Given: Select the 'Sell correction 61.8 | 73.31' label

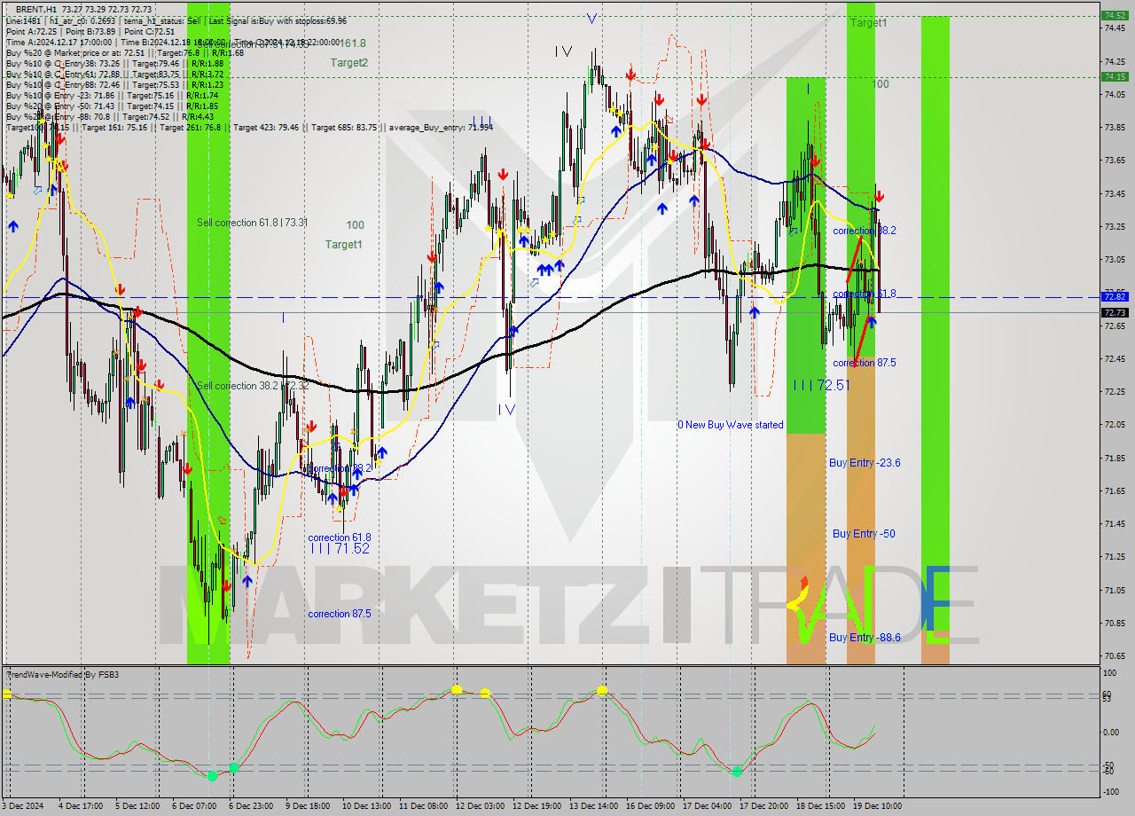Looking at the screenshot, I should click(252, 223).
